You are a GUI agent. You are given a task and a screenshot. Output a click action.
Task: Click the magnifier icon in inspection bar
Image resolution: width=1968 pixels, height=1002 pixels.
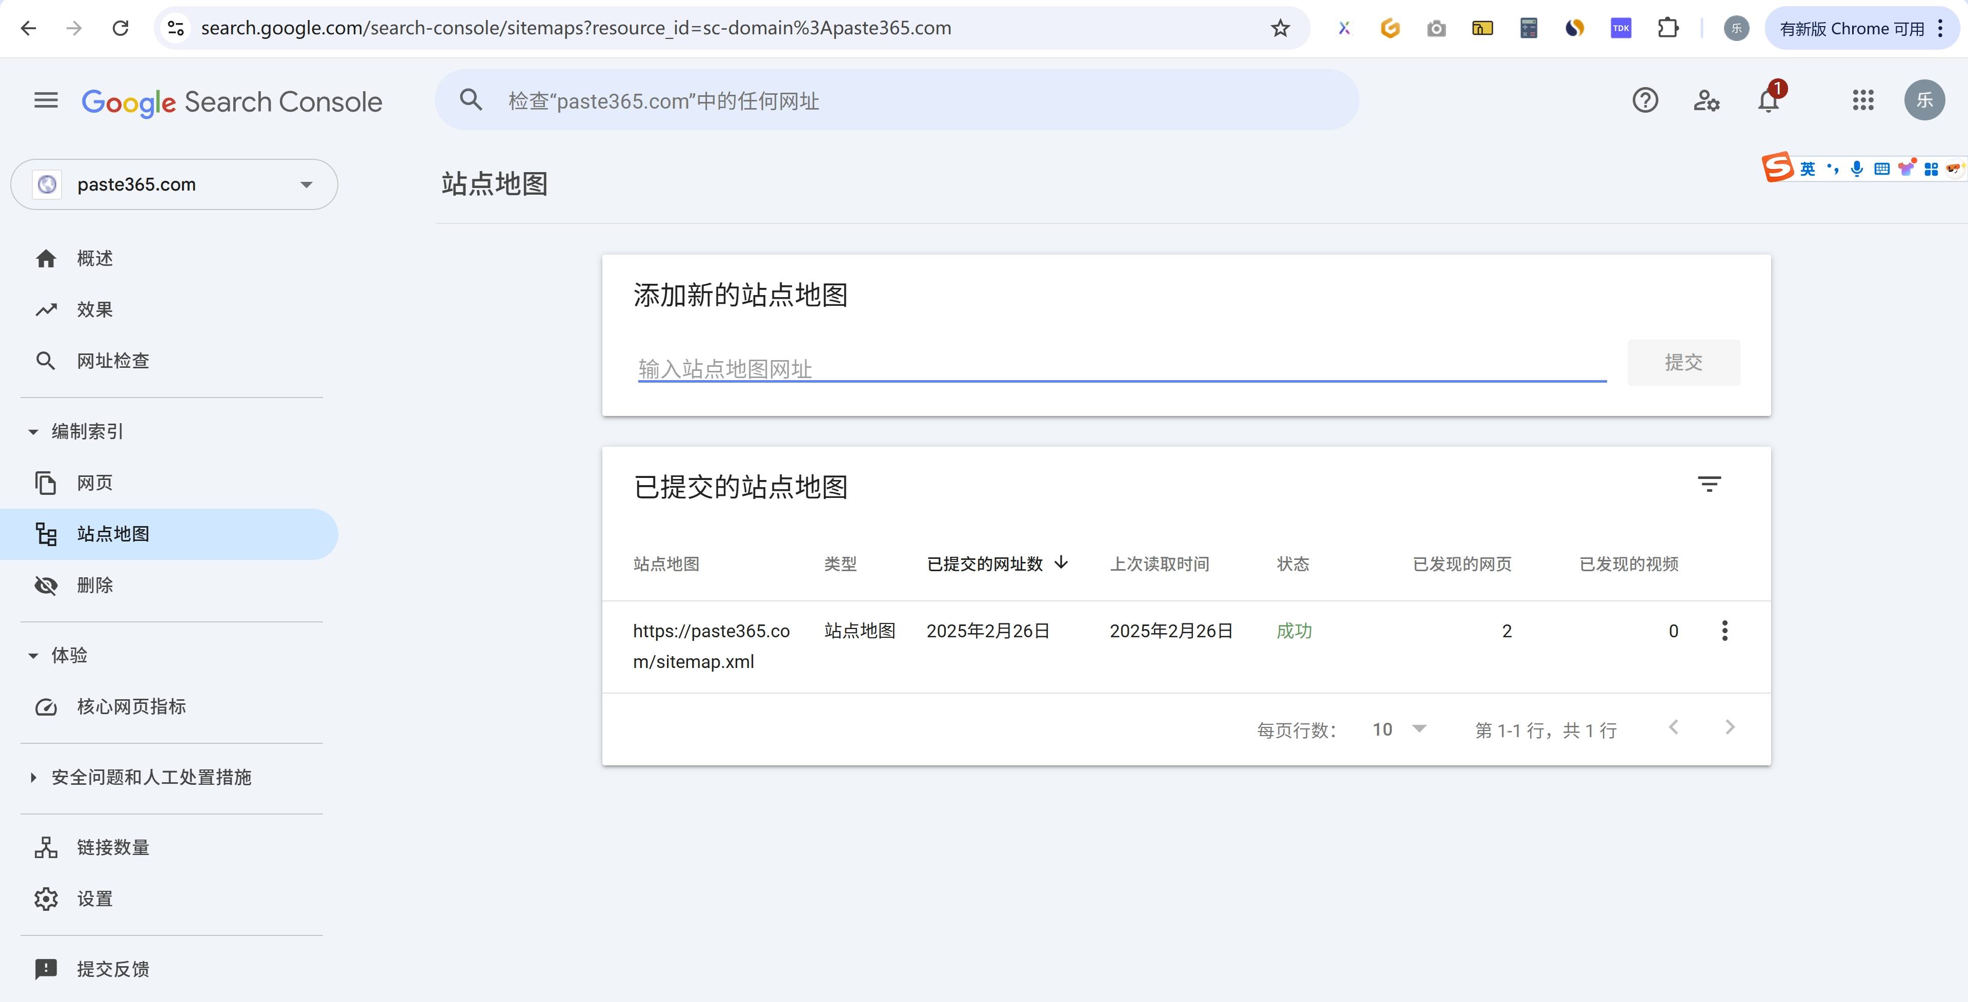(471, 100)
